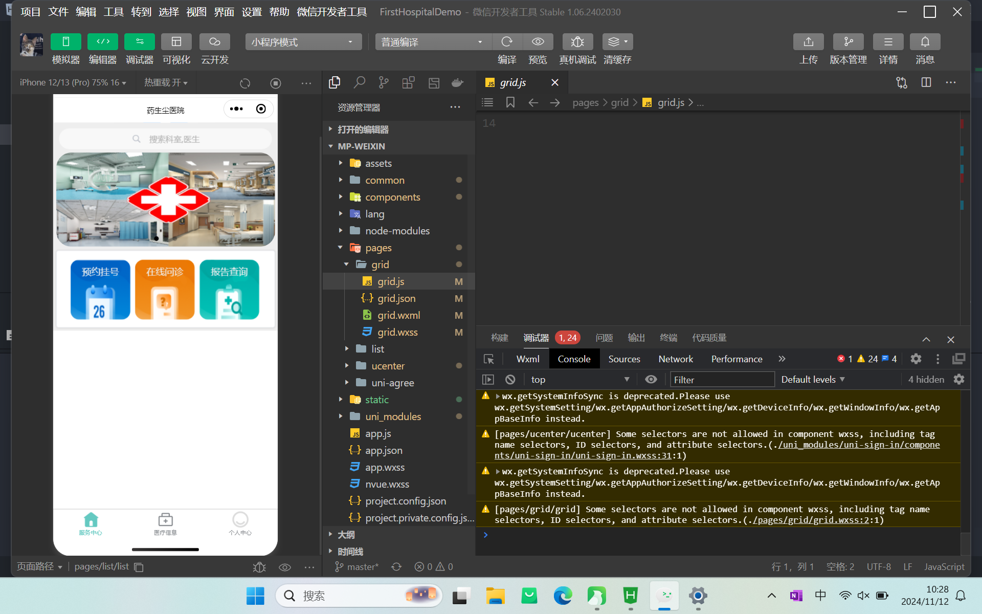The width and height of the screenshot is (982, 614).
Task: Toggle the console live expression eye icon
Action: click(651, 379)
